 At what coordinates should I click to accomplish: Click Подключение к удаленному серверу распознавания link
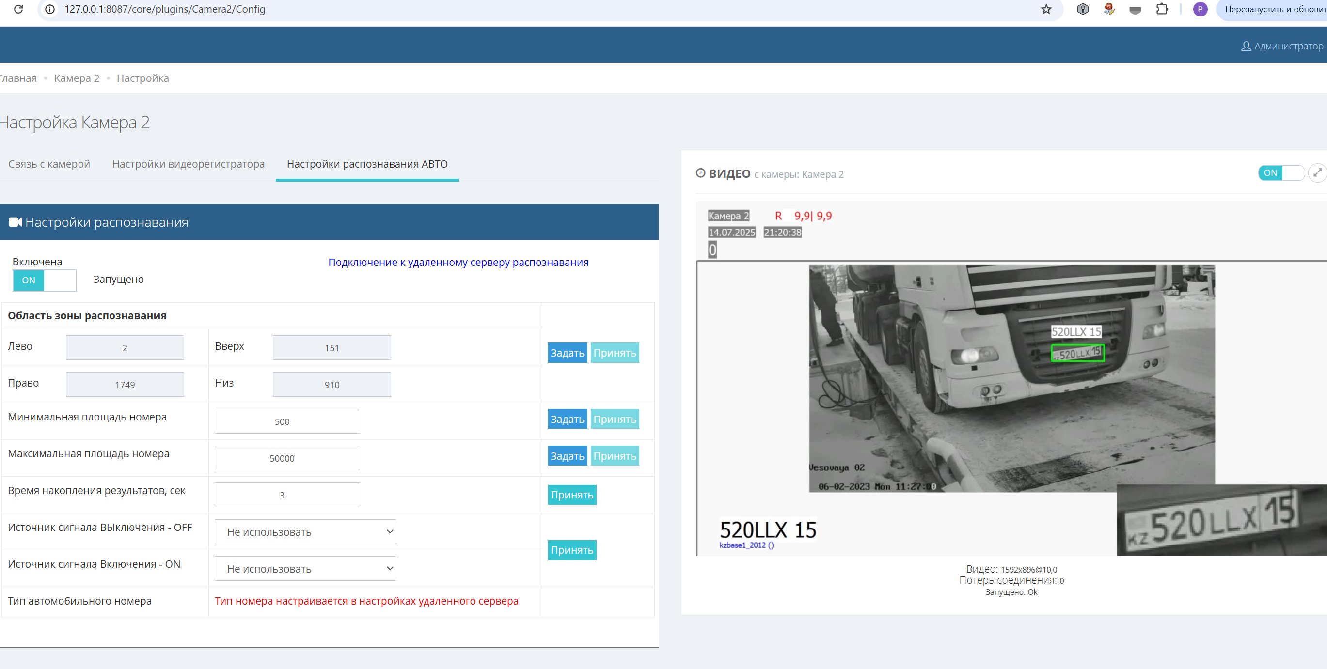(x=458, y=262)
